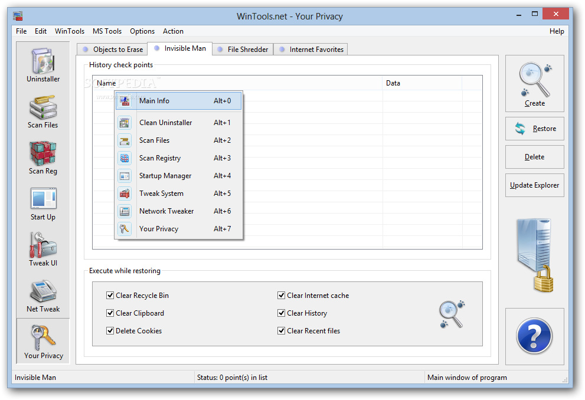Open the Edit menu

tap(41, 31)
